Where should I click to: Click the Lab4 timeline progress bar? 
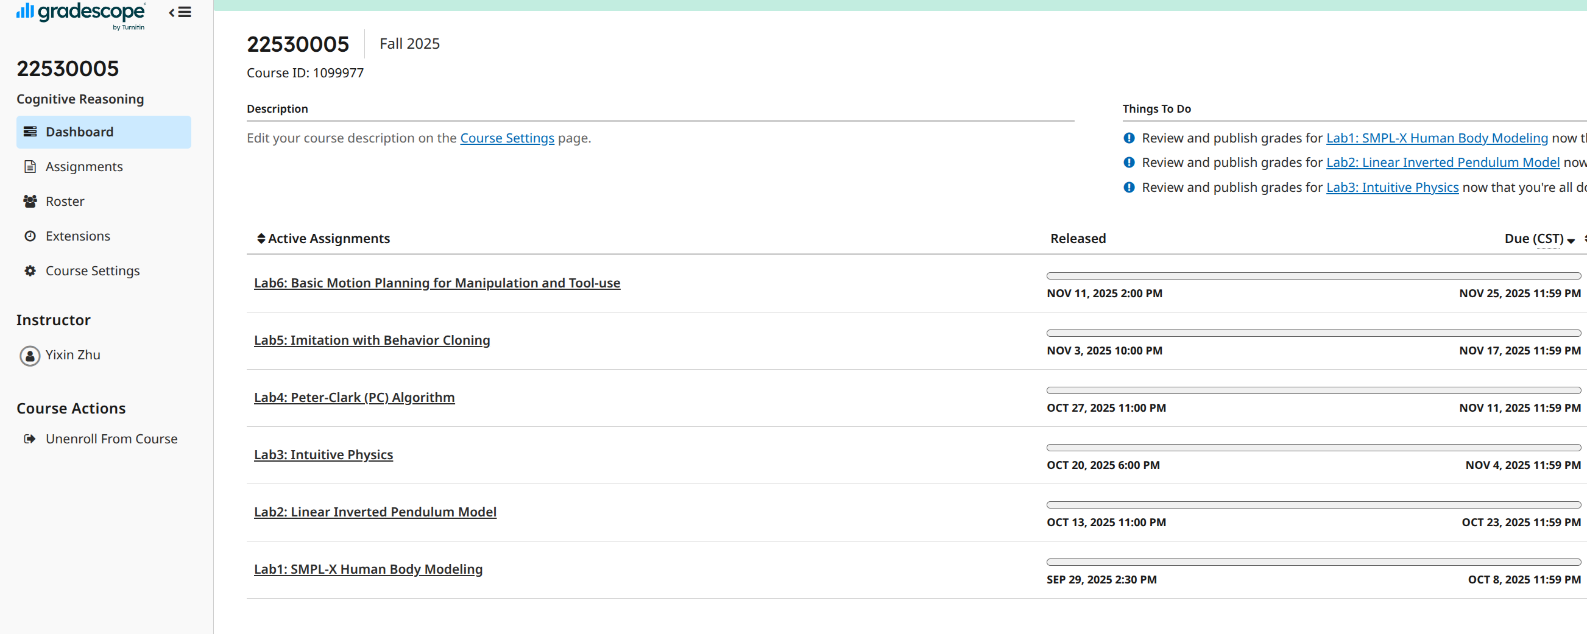[1313, 390]
